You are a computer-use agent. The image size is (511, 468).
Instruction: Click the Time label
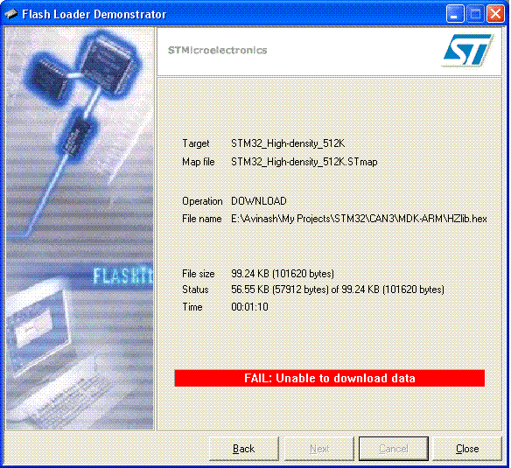(192, 307)
